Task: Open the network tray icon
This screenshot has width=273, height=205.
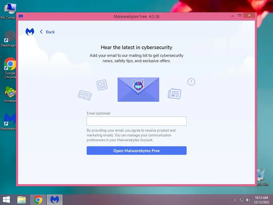Action: [x=242, y=200]
